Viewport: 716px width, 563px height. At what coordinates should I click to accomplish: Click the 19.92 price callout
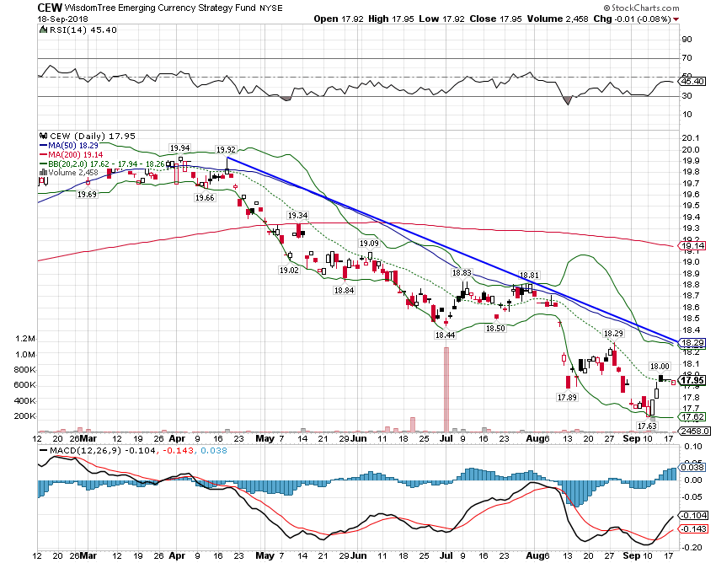(226, 149)
